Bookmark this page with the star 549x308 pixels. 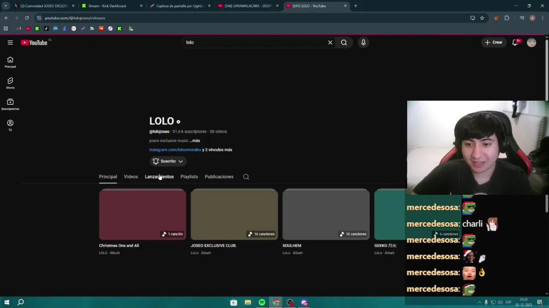point(482,18)
